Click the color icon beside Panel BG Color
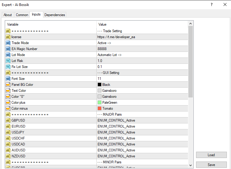Image resolution: width=231 pixels, height=169 pixels. (8, 85)
